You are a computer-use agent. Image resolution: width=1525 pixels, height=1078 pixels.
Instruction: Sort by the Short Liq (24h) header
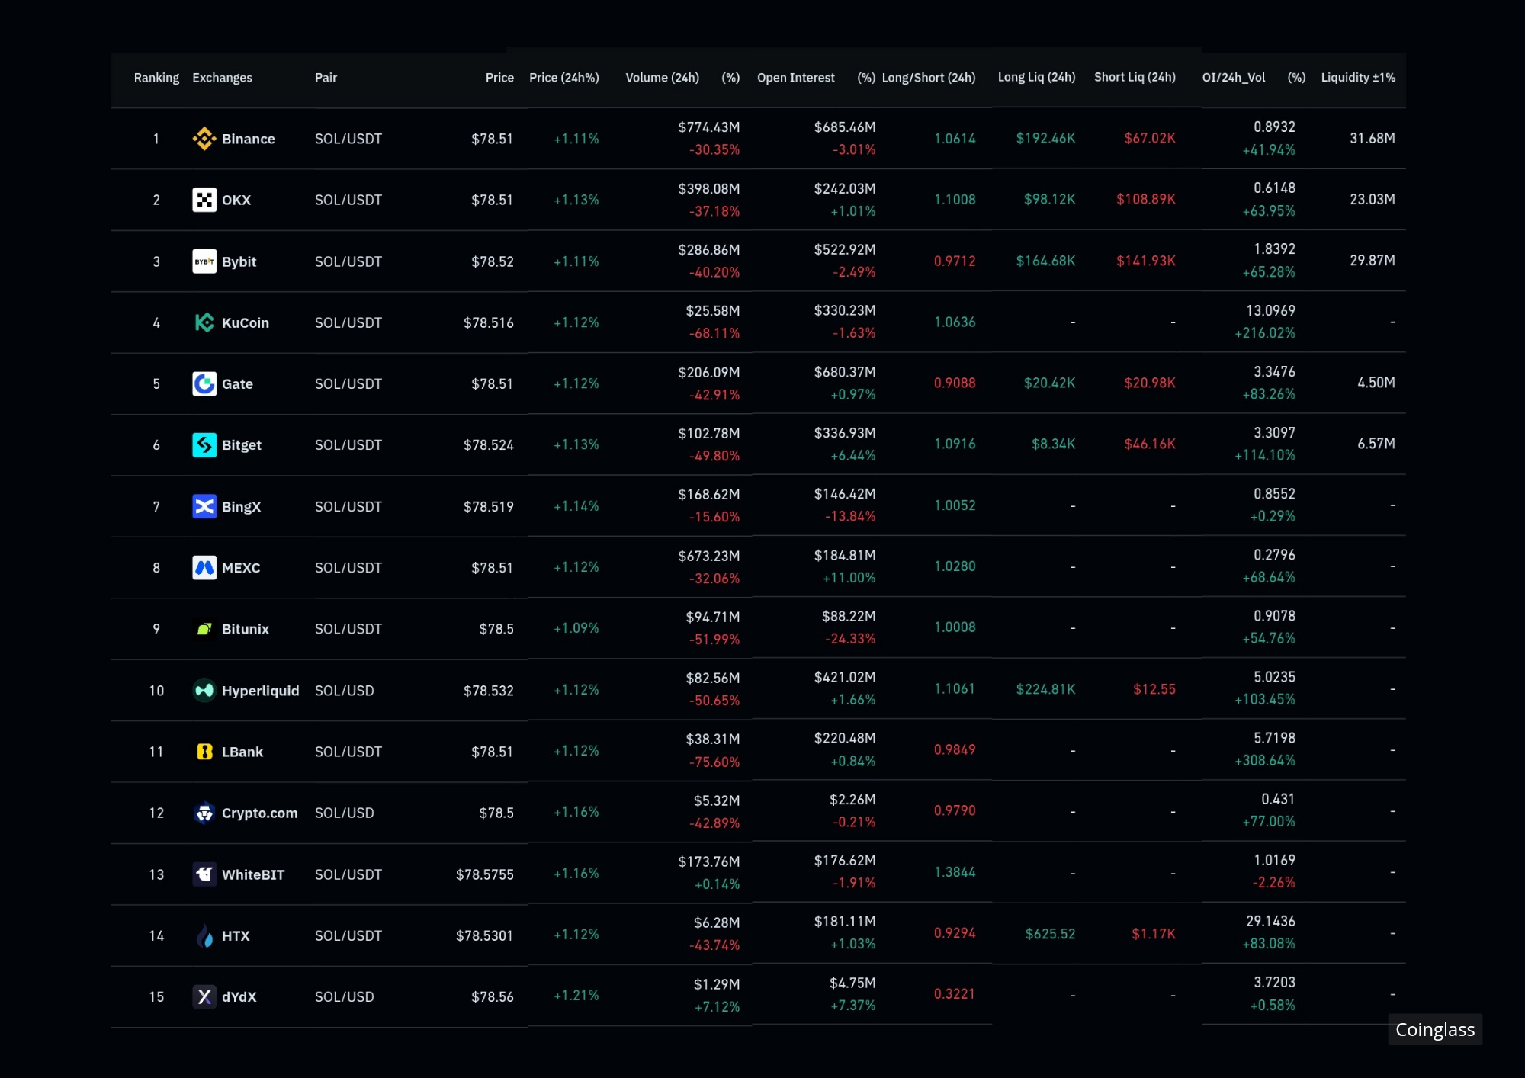(x=1135, y=77)
